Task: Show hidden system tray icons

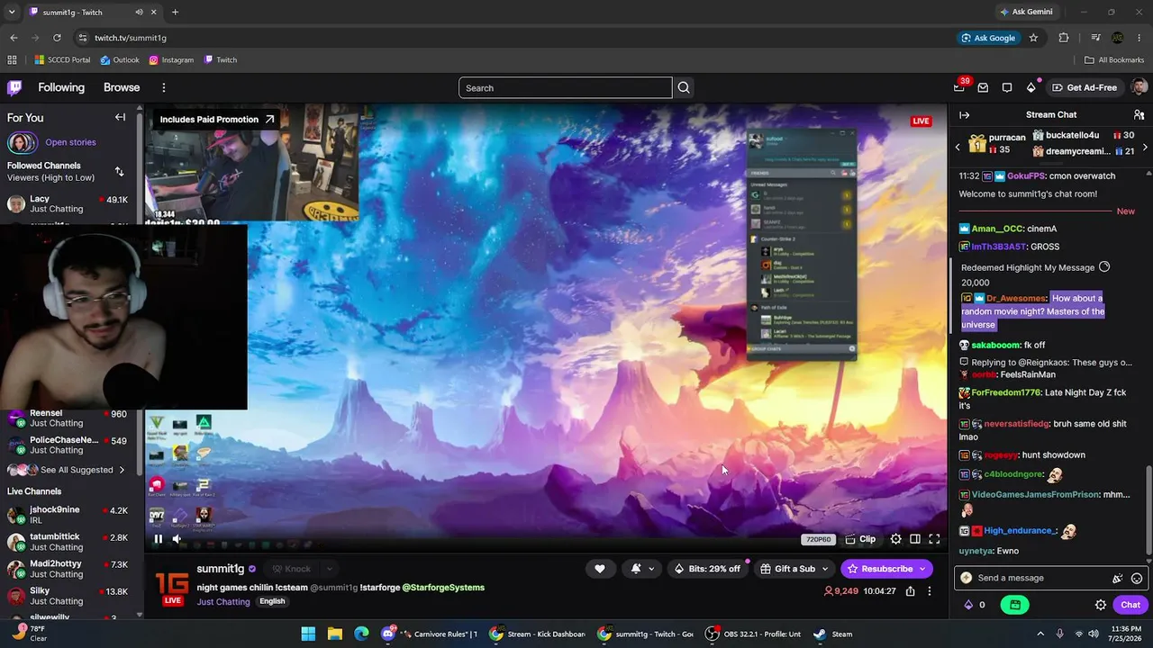Action: (1040, 634)
